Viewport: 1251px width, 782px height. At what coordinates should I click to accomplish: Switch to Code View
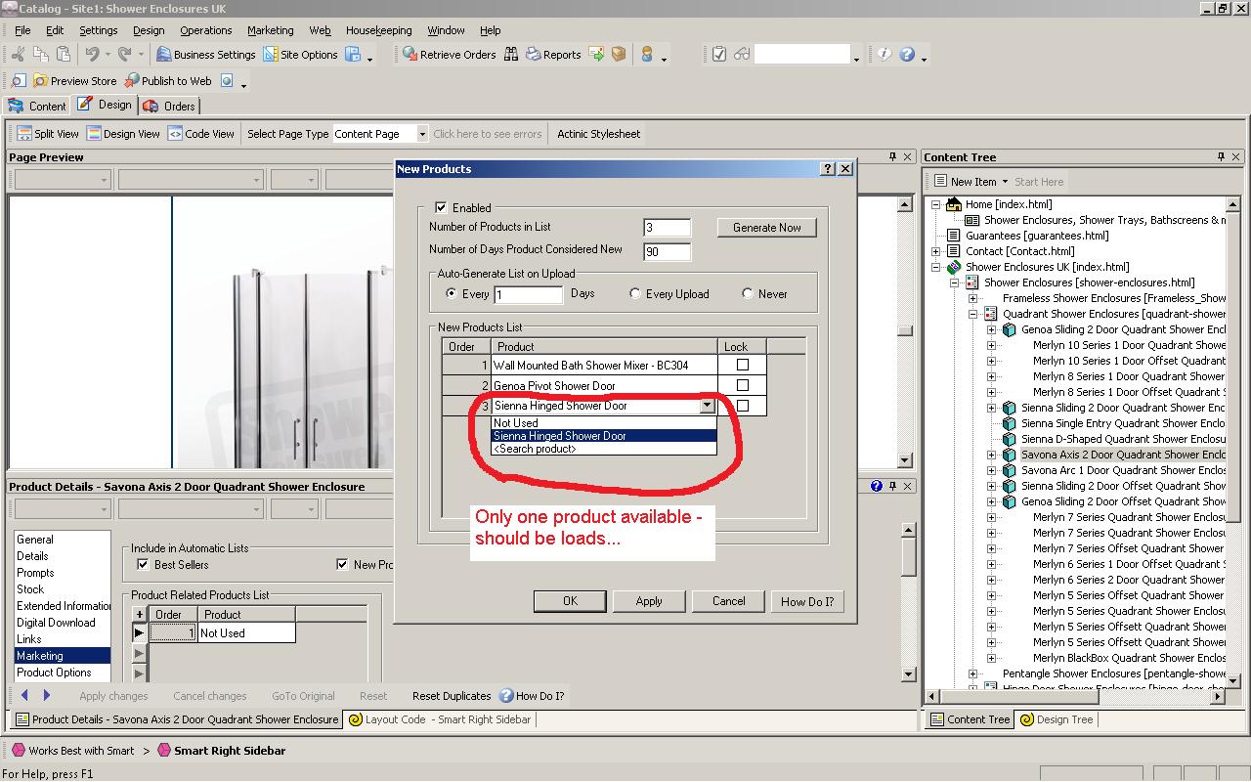click(x=175, y=134)
